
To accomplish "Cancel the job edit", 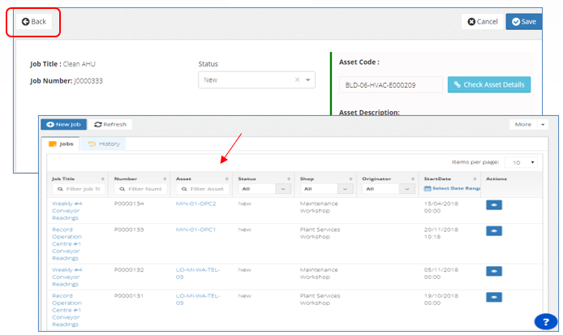I will pos(483,22).
